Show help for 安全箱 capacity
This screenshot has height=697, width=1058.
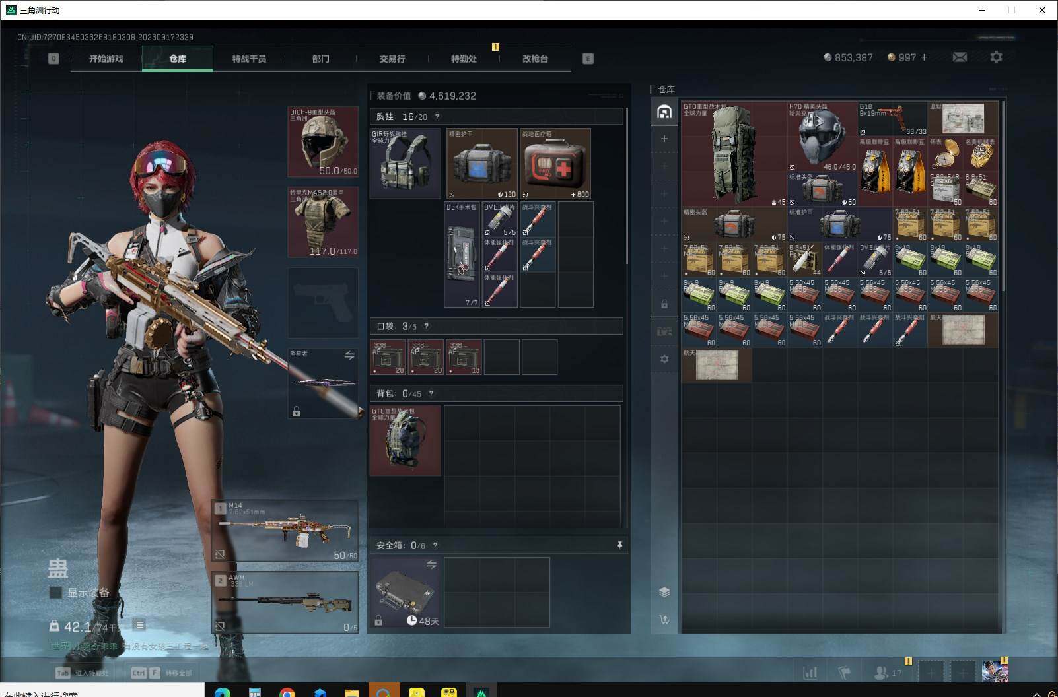point(435,545)
